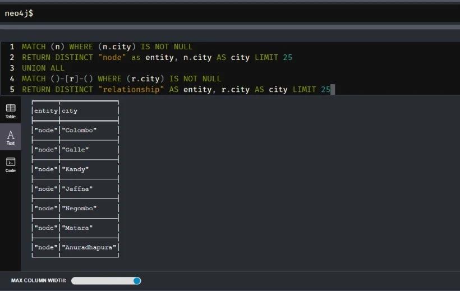
Task: Select the "Galle" cell
Action: tap(75, 150)
